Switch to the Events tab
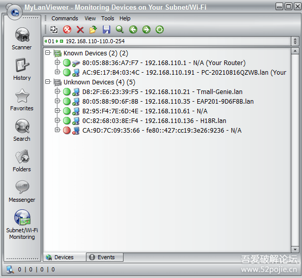The height and width of the screenshot is (278, 302). click(x=105, y=257)
